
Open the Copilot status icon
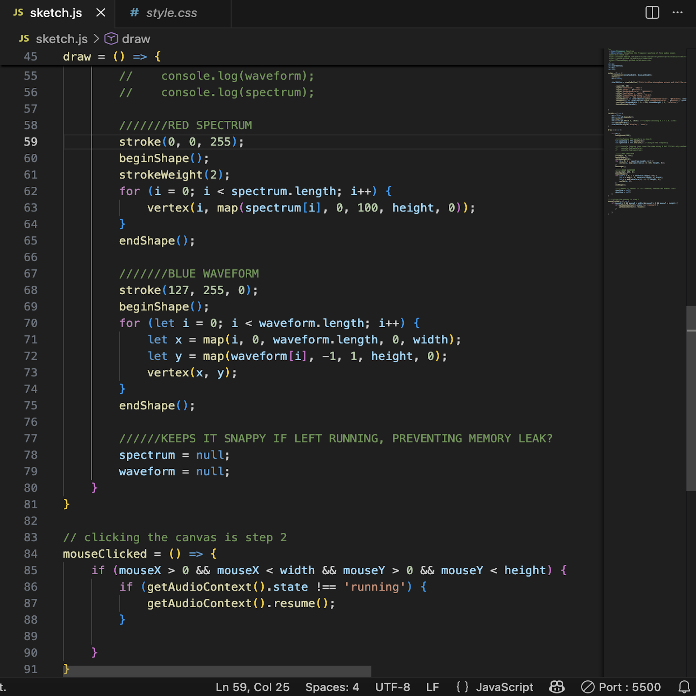point(557,687)
